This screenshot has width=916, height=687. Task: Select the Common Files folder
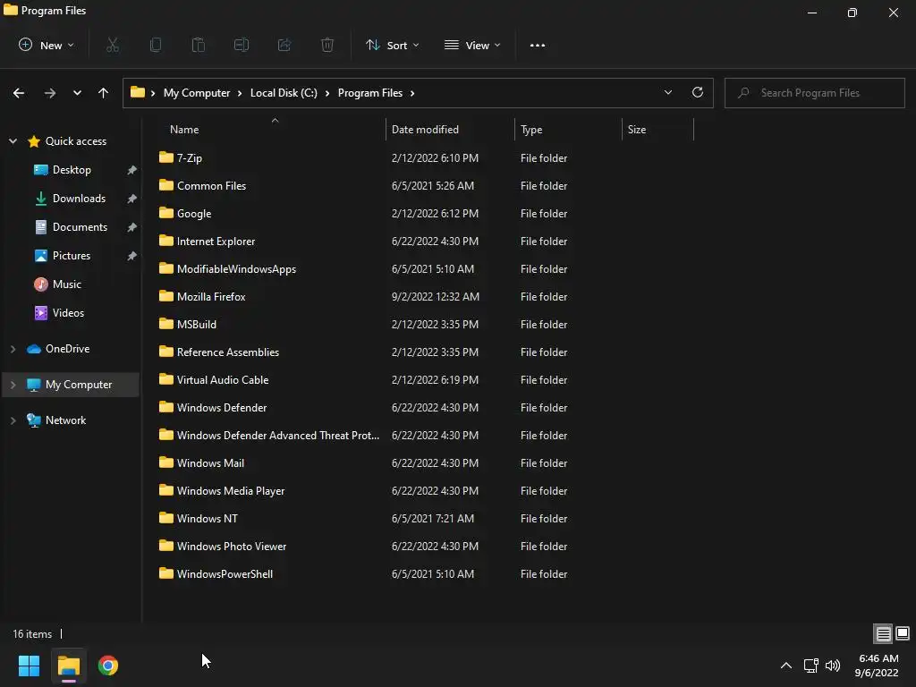tap(211, 186)
